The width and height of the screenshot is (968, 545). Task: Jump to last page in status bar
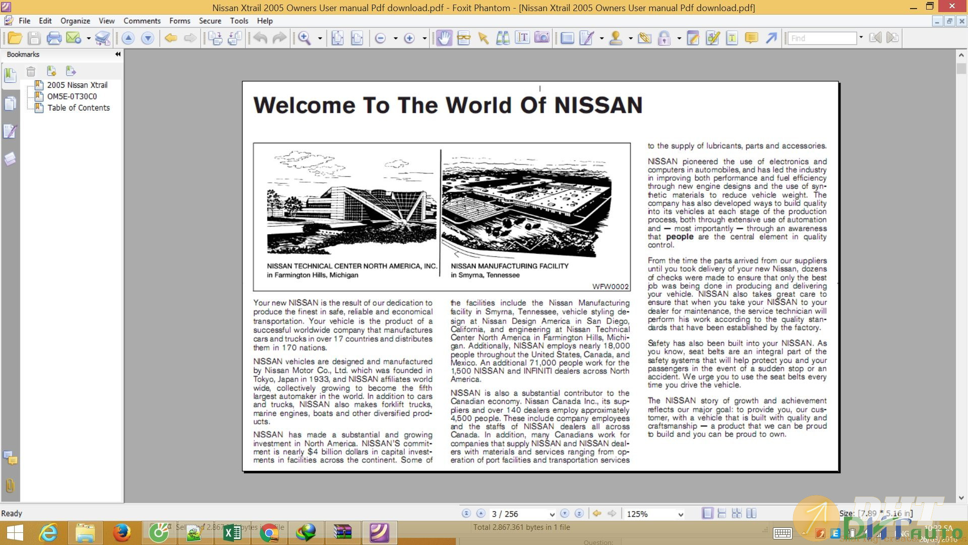pos(579,513)
